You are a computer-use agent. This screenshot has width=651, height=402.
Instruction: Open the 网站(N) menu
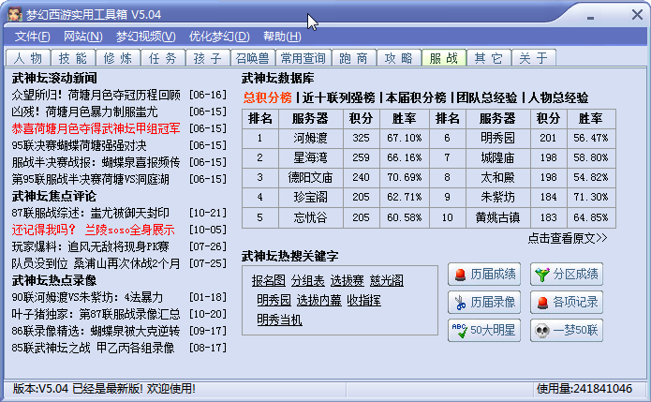[83, 37]
